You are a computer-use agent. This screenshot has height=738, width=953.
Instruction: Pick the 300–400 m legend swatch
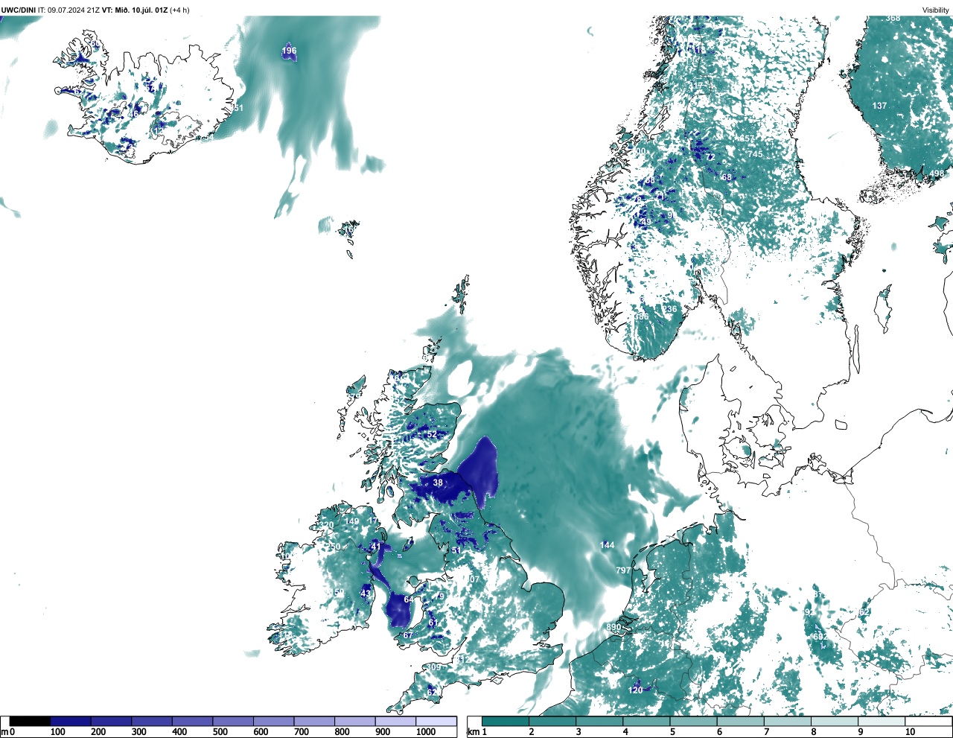152,721
